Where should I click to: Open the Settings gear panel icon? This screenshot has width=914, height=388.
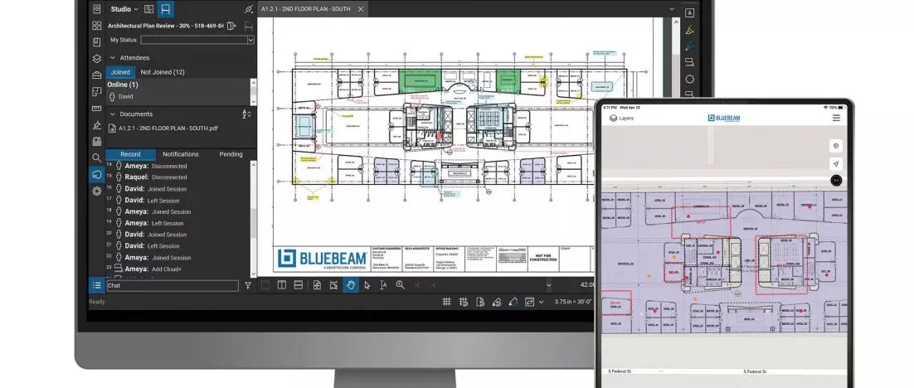[97, 191]
